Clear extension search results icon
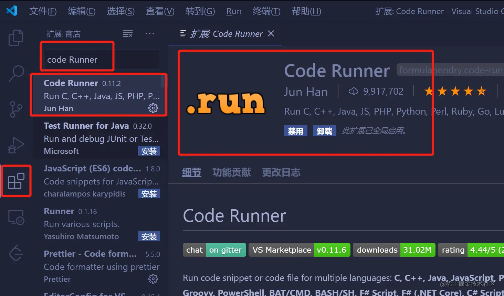Image resolution: width=504 pixels, height=296 pixels. (128, 33)
